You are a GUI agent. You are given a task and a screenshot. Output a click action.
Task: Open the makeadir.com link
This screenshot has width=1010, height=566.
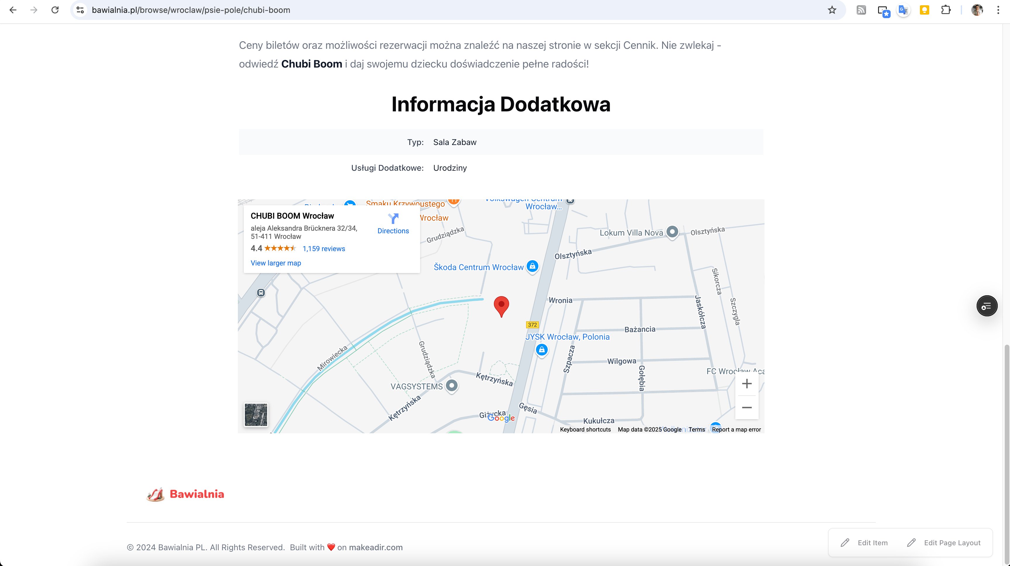pos(375,547)
